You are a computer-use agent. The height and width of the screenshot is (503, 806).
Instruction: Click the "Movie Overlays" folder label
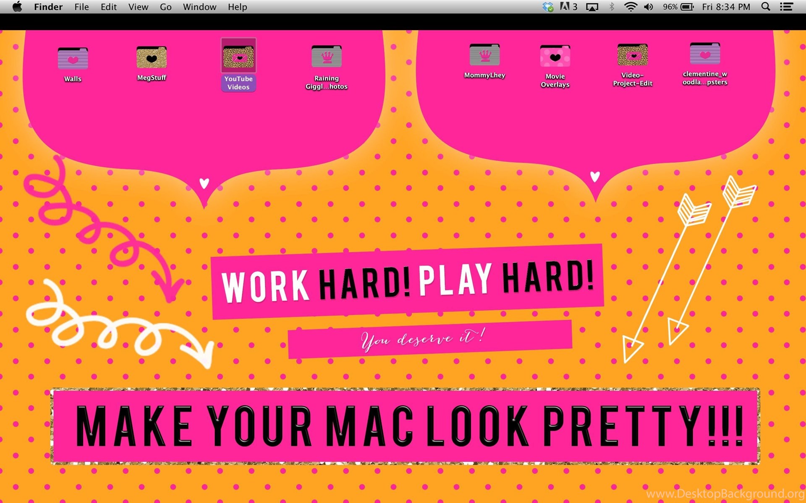pyautogui.click(x=555, y=80)
